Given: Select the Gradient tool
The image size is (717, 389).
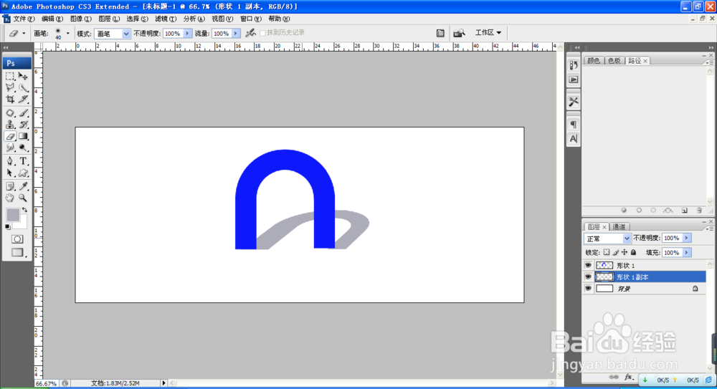Looking at the screenshot, I should point(24,136).
